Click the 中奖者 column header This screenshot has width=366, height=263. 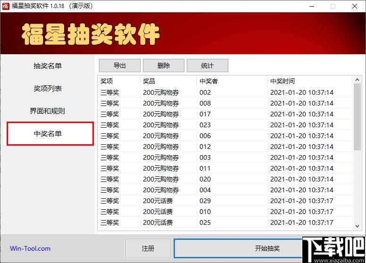click(x=231, y=81)
